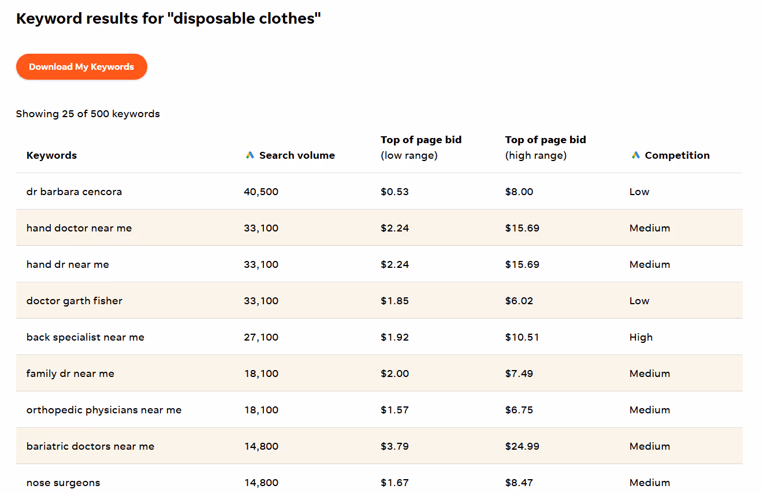Click the Keywords column header
The height and width of the screenshot is (493, 763).
click(51, 155)
